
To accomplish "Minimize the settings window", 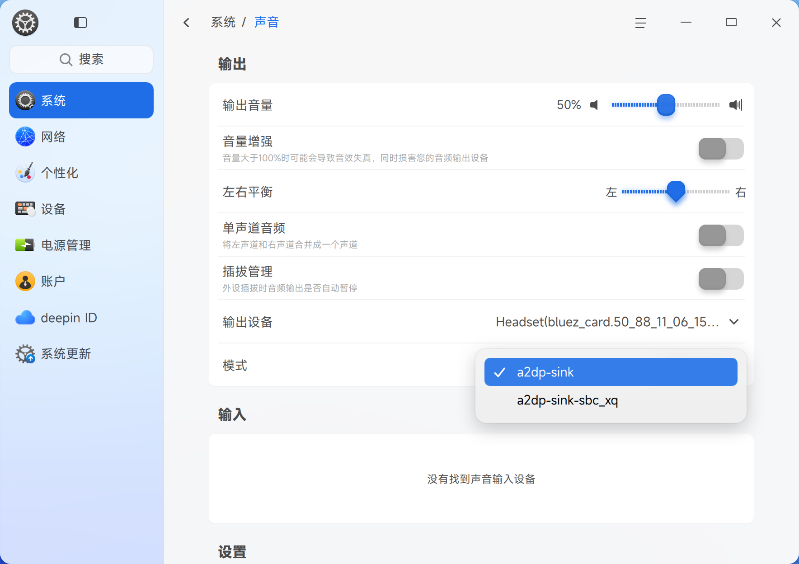I will coord(686,23).
